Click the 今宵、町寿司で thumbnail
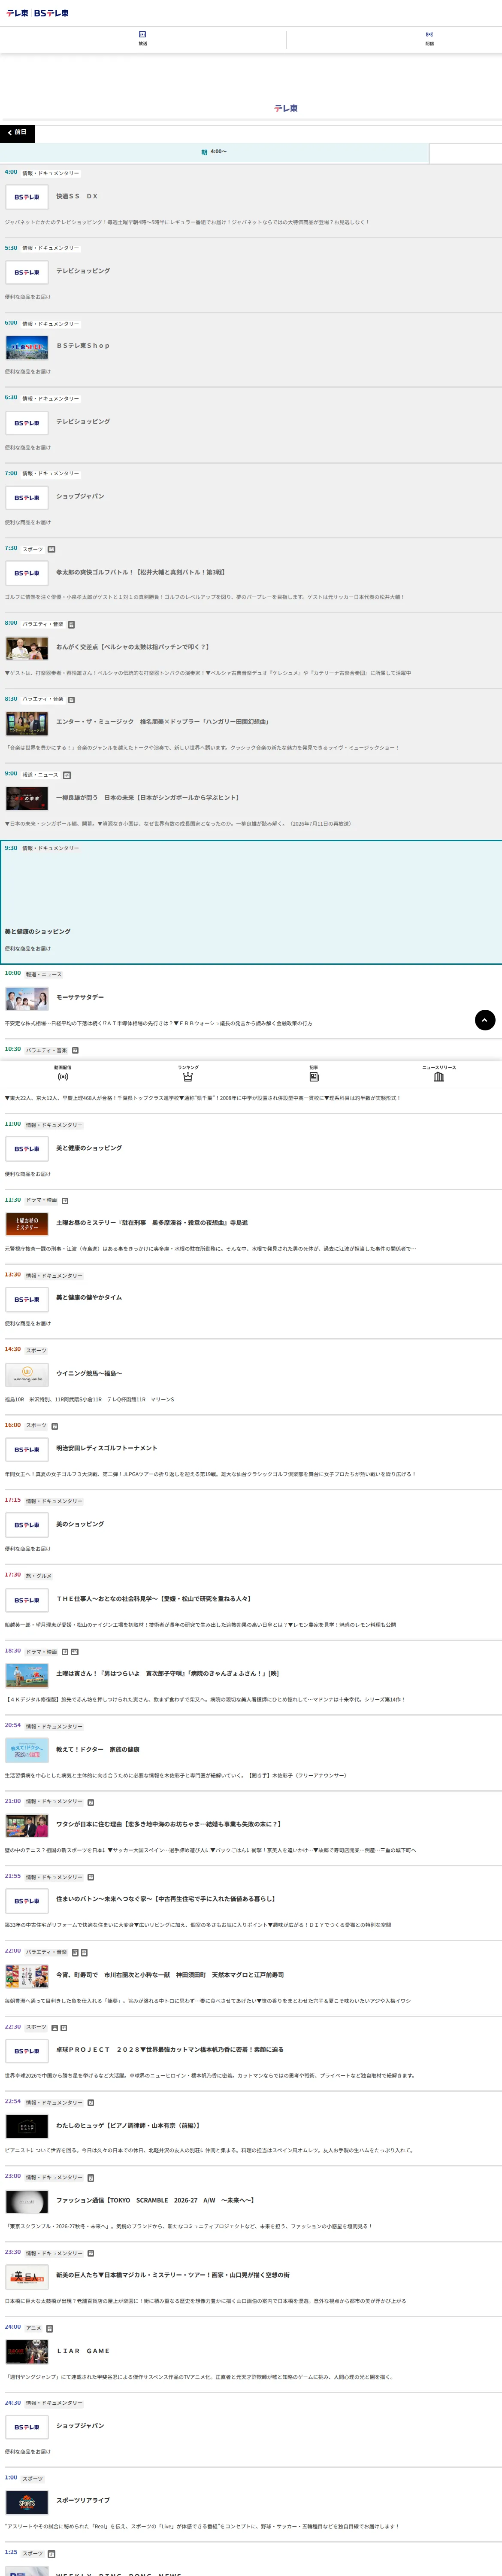The width and height of the screenshot is (502, 2576). pos(27,1976)
